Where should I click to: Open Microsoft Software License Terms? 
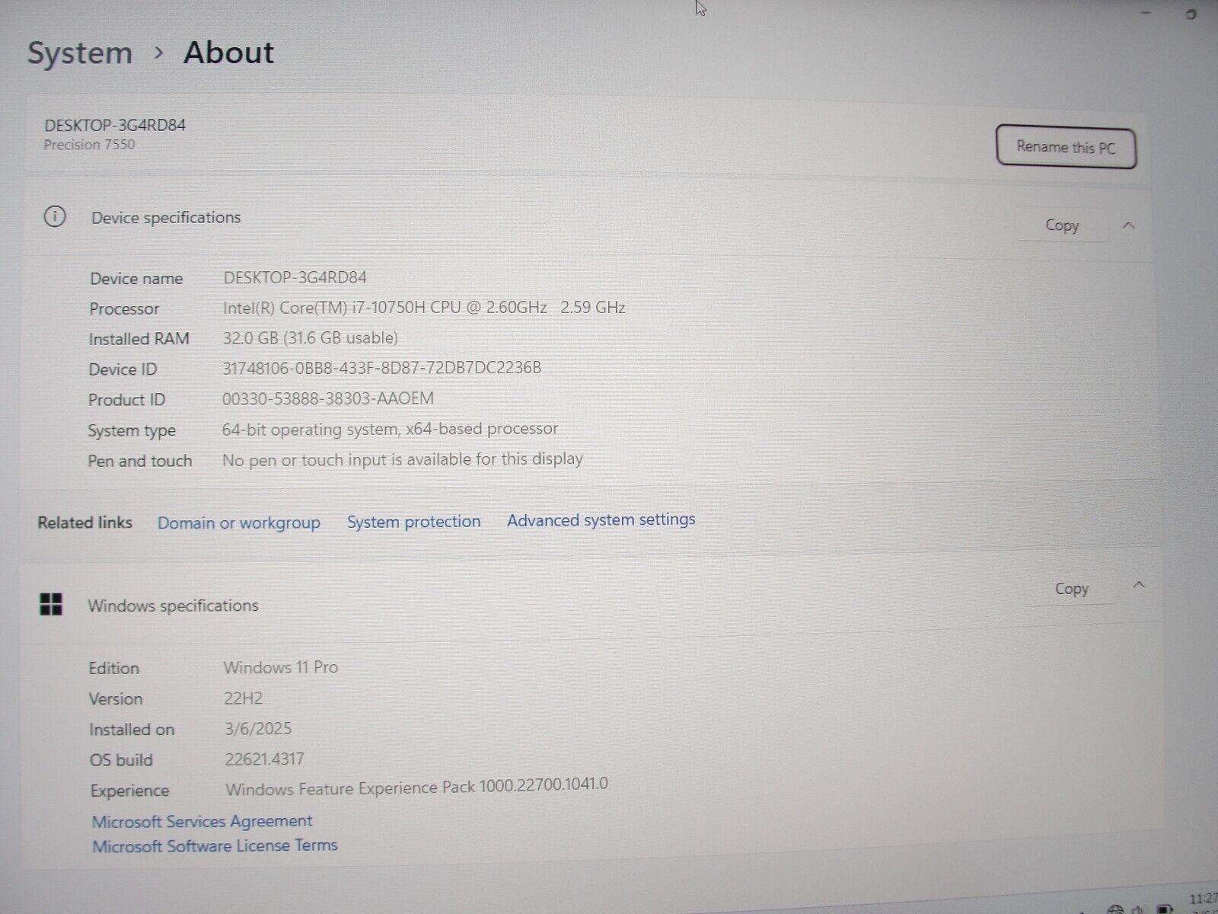click(x=215, y=845)
